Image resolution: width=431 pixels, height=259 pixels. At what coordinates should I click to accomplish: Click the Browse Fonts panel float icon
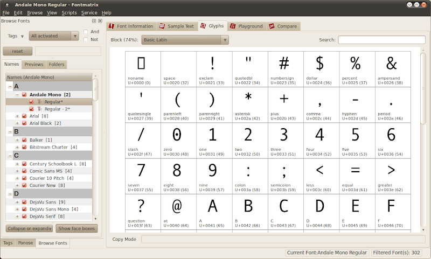94,21
